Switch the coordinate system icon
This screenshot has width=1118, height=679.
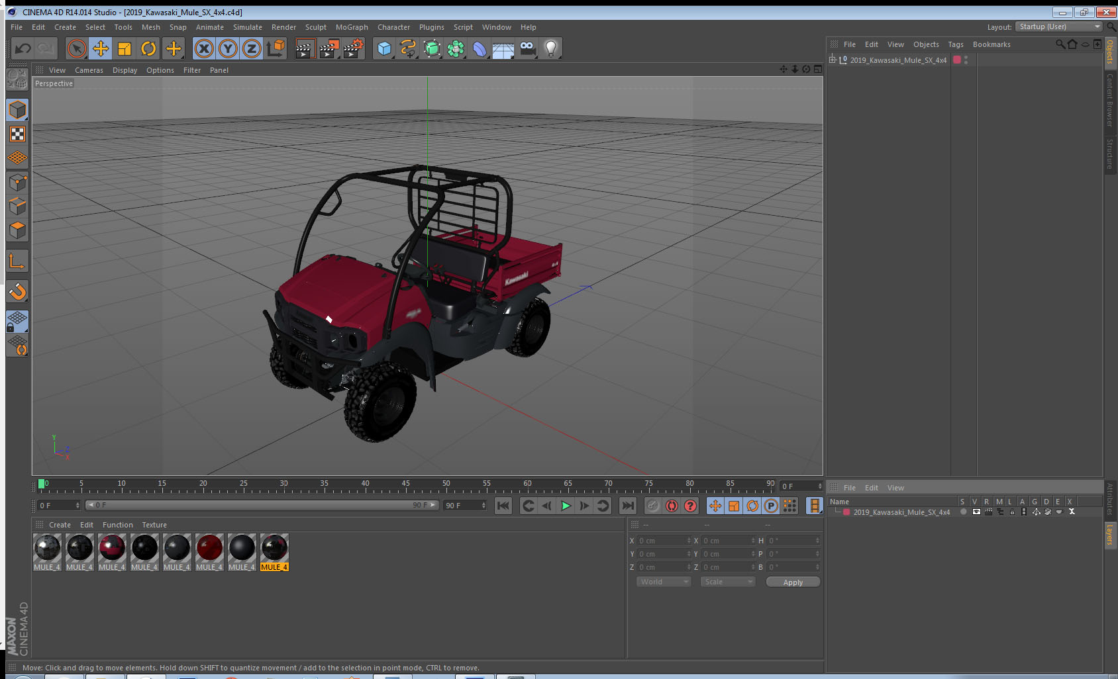(x=276, y=48)
